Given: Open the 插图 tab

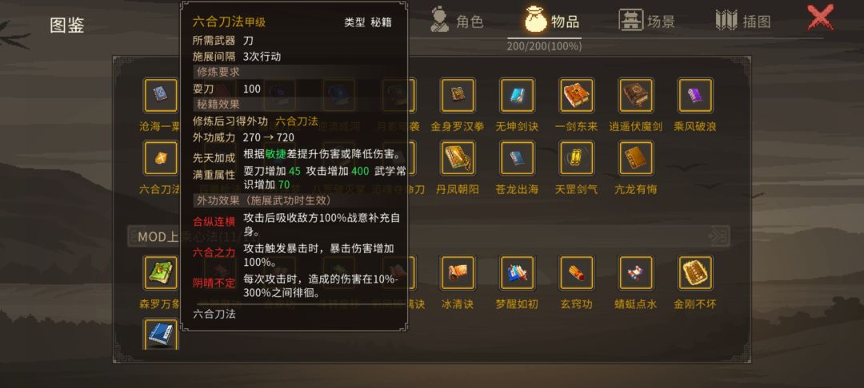Looking at the screenshot, I should click(742, 21).
